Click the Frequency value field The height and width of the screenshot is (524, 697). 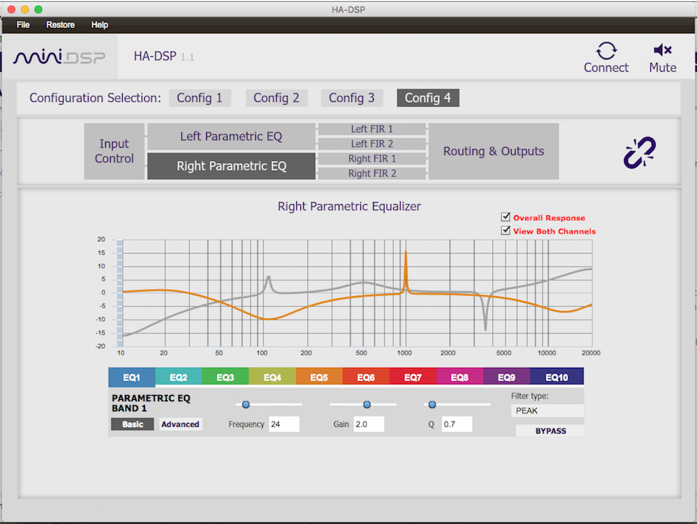point(284,424)
